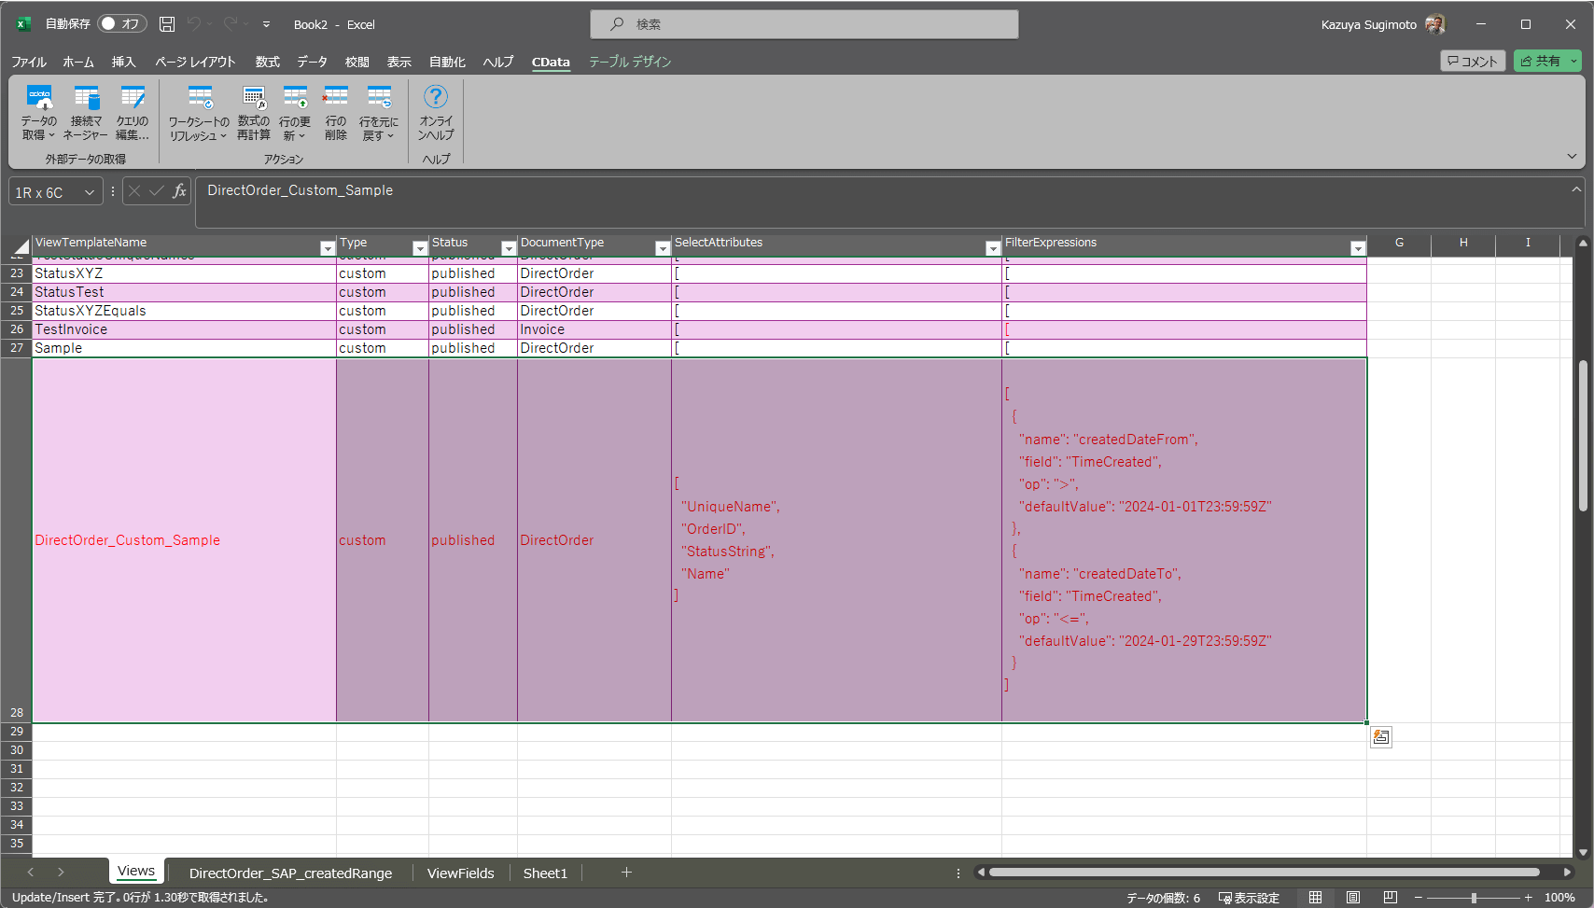Viewport: 1594px width, 908px height.
Task: Collapse the ribbon with the chevron
Action: [1572, 156]
